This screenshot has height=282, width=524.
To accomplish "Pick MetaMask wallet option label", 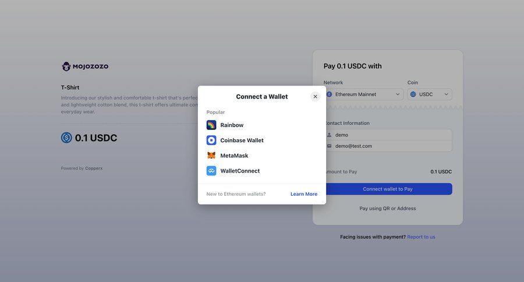I will [x=234, y=156].
